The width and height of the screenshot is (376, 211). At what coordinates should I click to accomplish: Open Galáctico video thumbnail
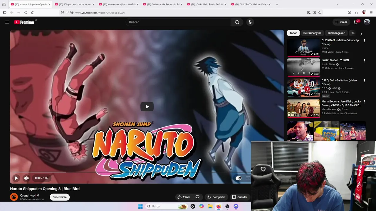point(304,88)
